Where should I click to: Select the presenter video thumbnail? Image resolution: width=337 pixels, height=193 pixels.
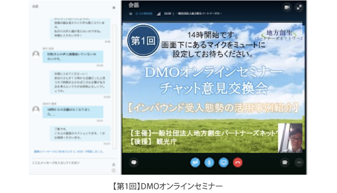290,138
